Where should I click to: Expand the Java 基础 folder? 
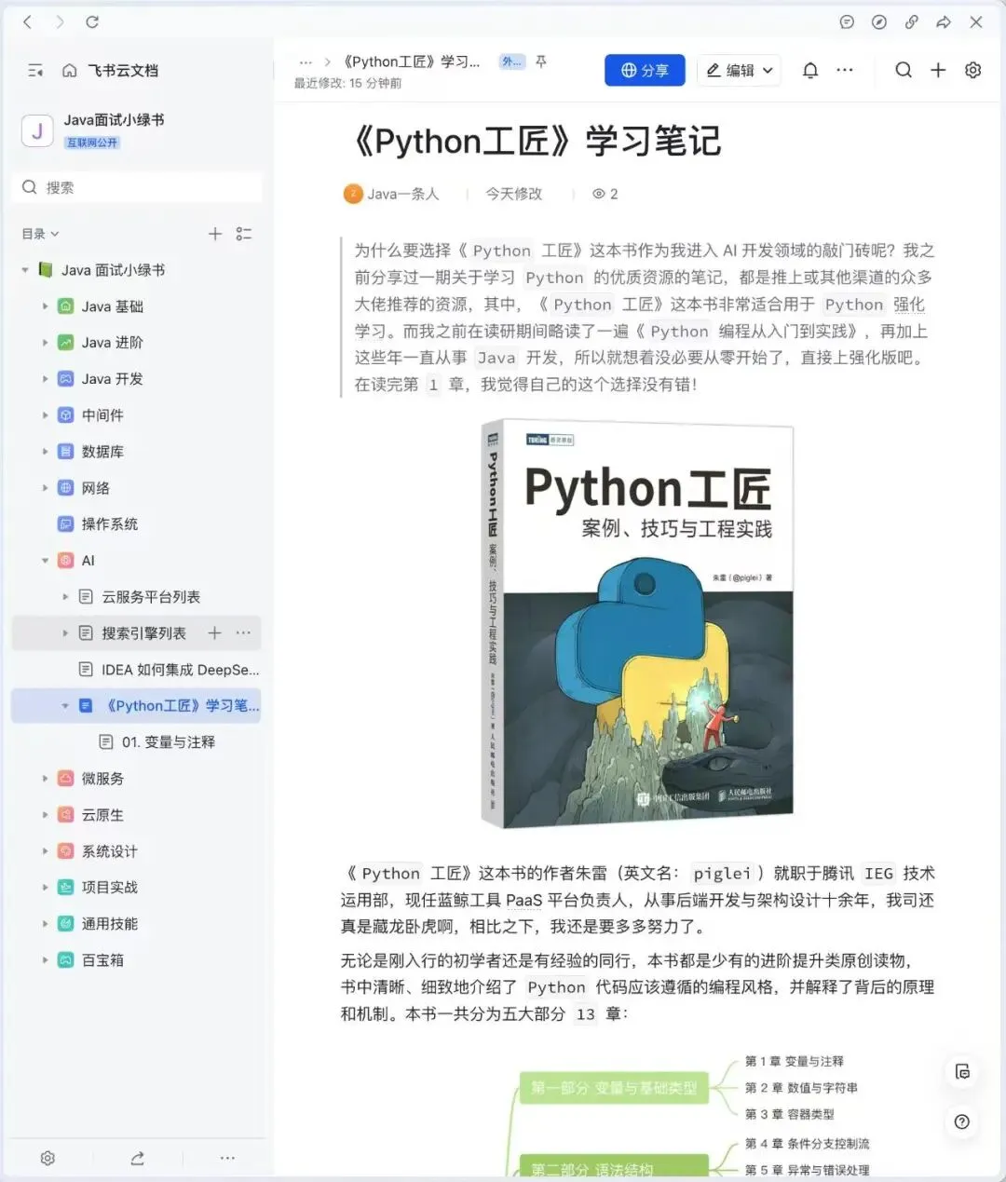pyautogui.click(x=45, y=306)
